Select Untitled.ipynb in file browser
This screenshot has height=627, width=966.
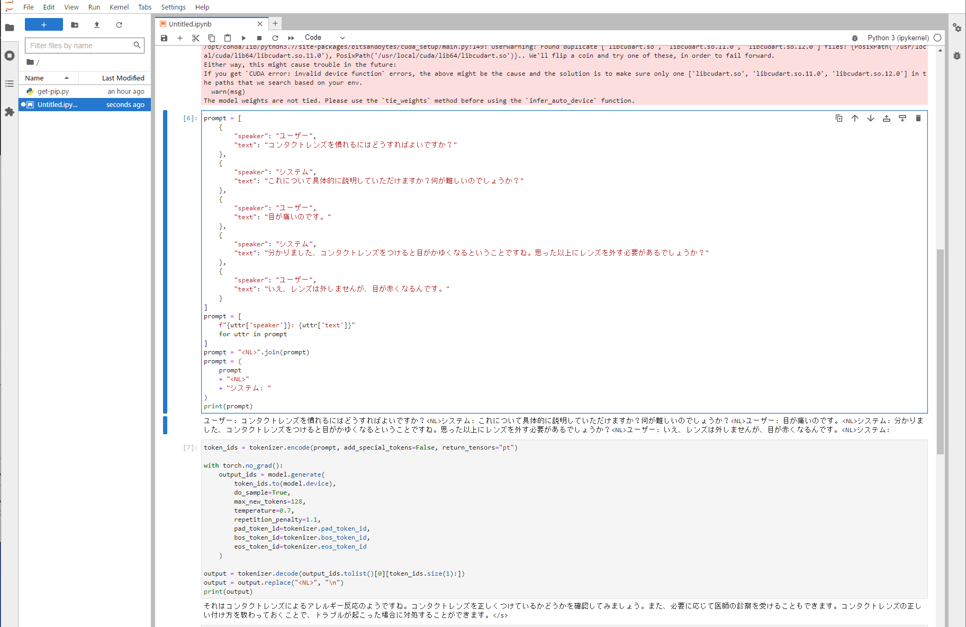point(85,104)
